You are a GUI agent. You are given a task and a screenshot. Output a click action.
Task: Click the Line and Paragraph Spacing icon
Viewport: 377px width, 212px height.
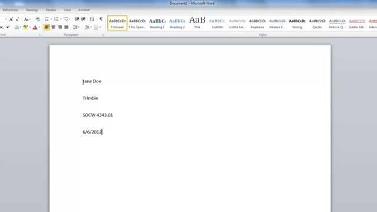click(x=75, y=27)
